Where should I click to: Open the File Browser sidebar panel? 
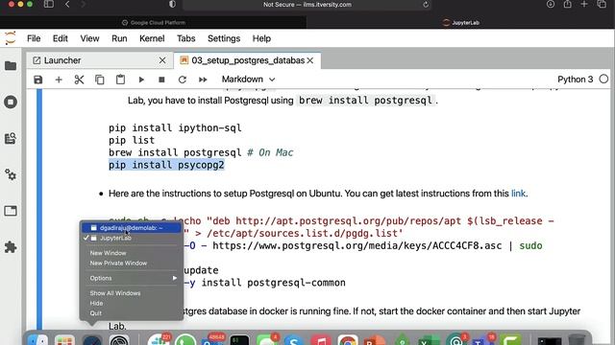[11, 66]
